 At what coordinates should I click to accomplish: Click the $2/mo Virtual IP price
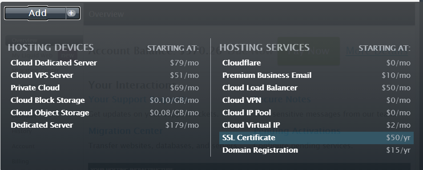pos(398,125)
